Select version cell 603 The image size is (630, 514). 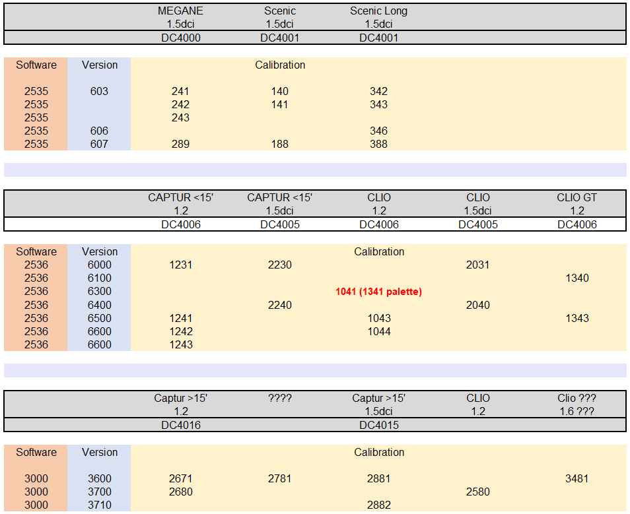pos(99,91)
